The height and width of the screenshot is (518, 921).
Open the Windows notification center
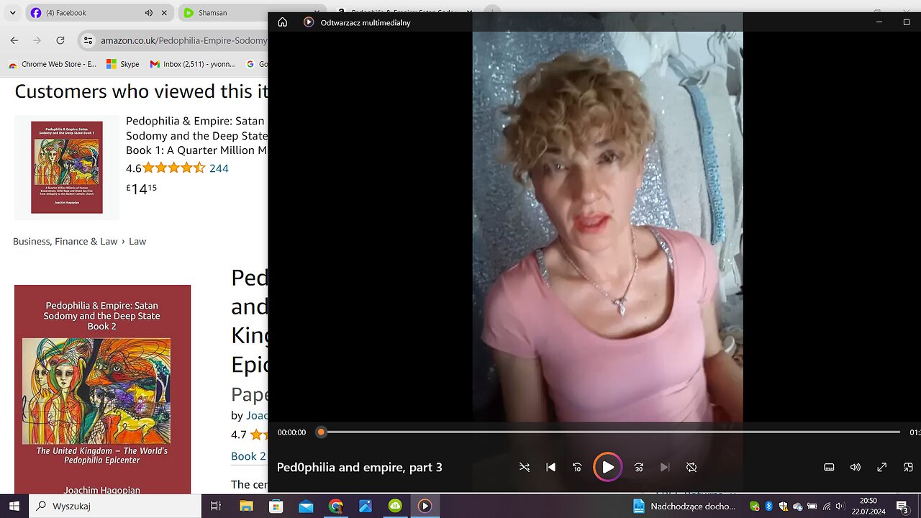click(902, 506)
